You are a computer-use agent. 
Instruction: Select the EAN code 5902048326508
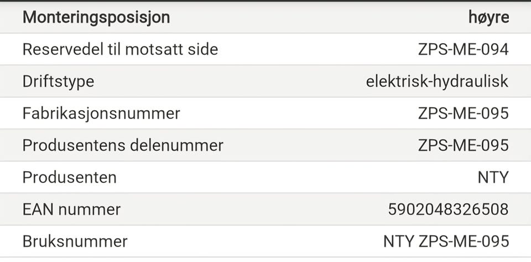(x=448, y=209)
